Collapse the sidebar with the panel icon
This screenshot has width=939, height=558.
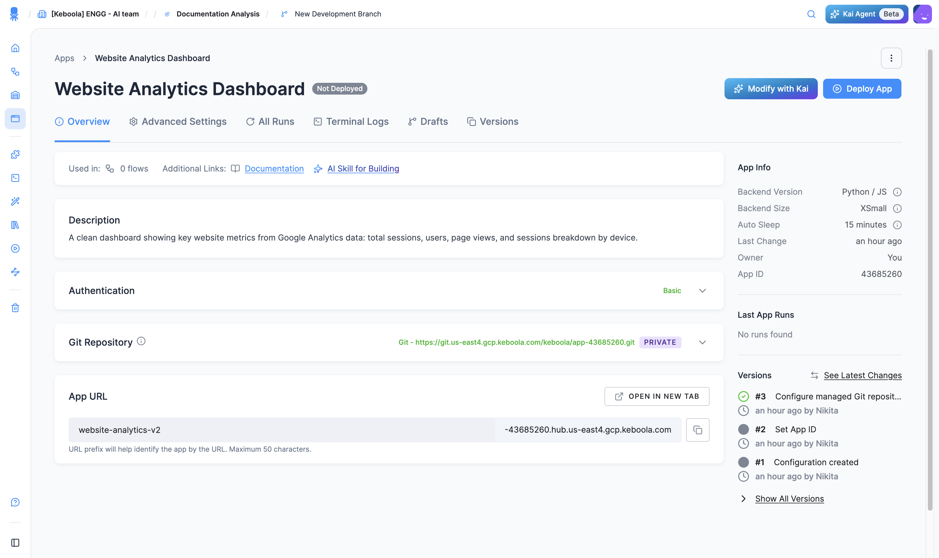[15, 543]
